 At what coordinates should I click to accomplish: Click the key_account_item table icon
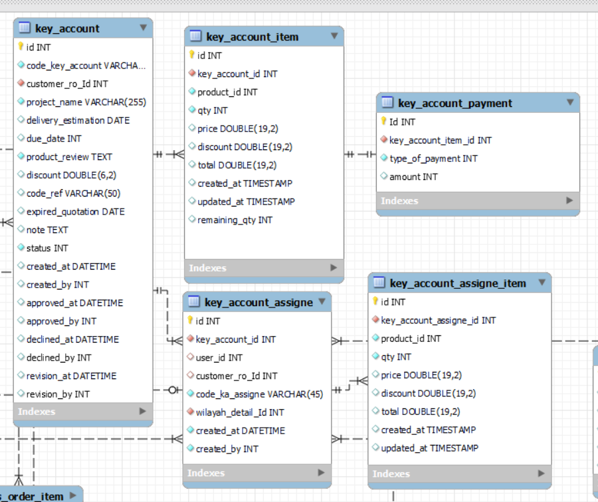195,36
